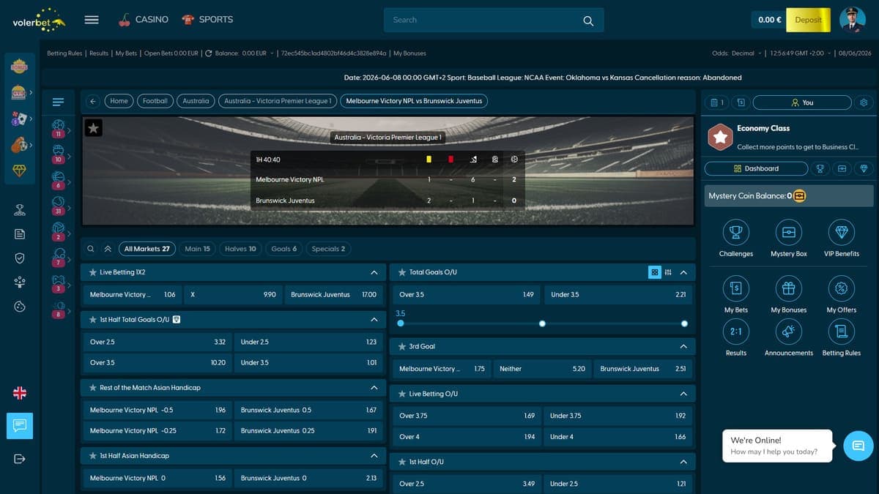Collapse all markets with double chevron

tap(108, 249)
